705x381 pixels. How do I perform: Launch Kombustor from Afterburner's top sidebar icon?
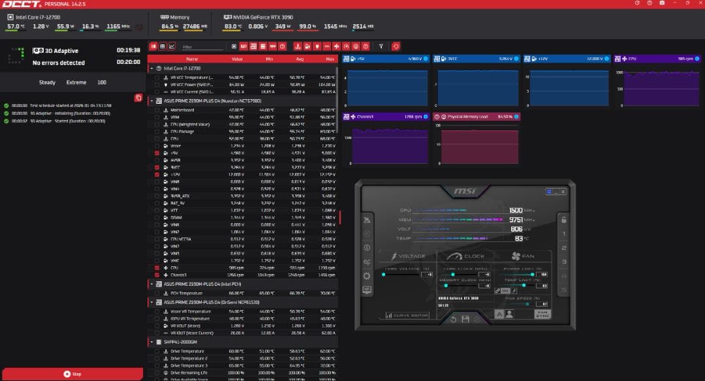tap(366, 219)
